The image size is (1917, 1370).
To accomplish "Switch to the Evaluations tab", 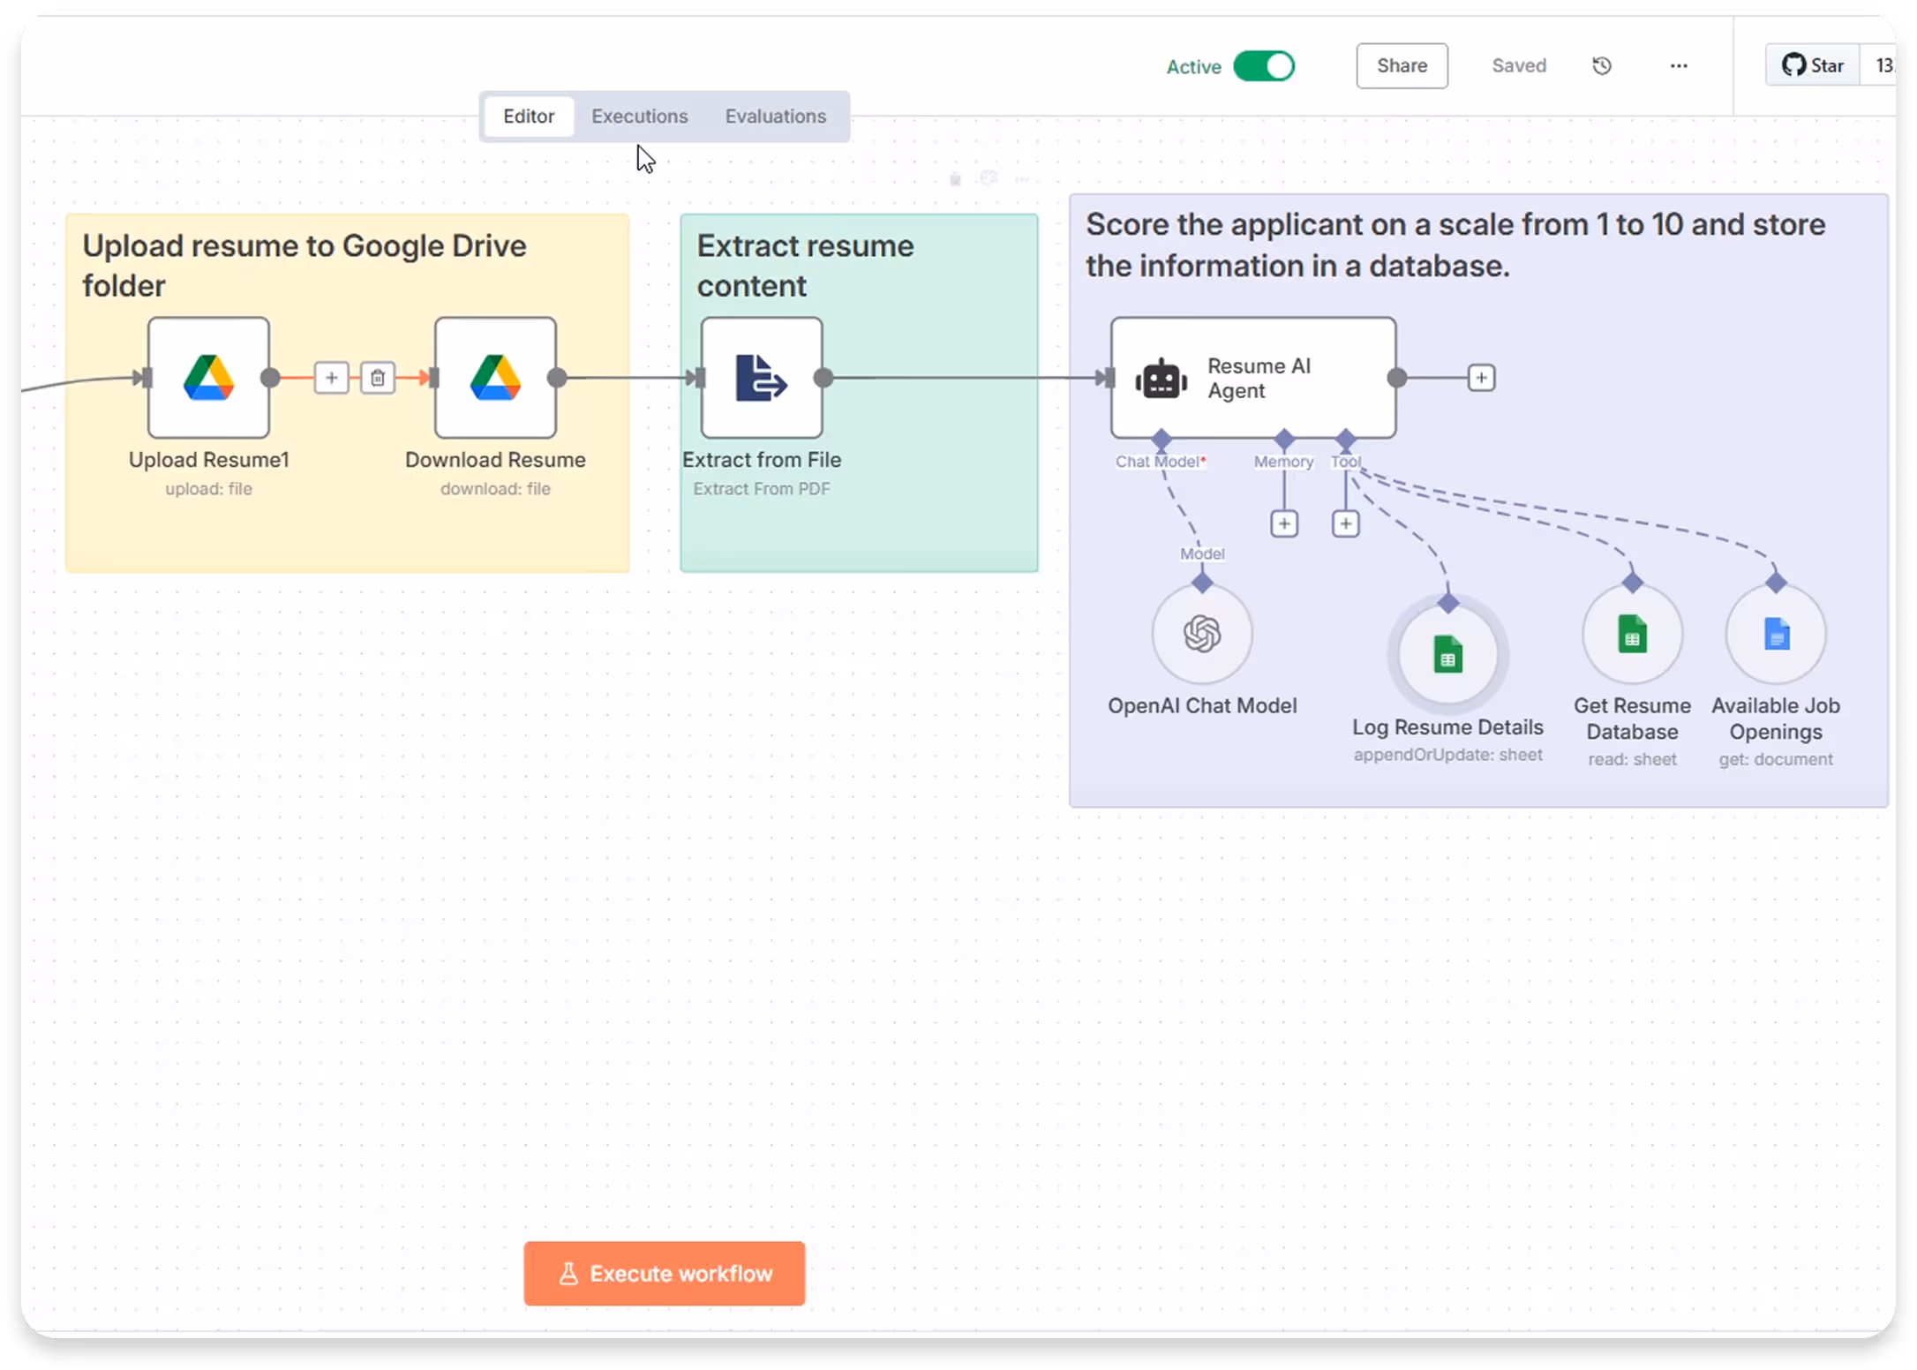I will tap(775, 117).
